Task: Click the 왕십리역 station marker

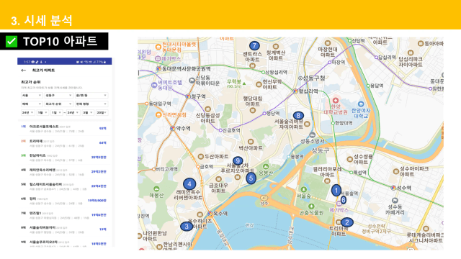Action: (x=295, y=91)
